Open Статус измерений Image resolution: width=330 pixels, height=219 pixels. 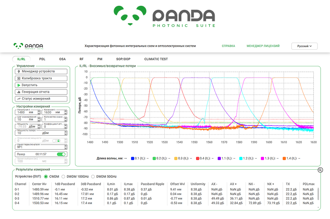pyautogui.click(x=41, y=99)
